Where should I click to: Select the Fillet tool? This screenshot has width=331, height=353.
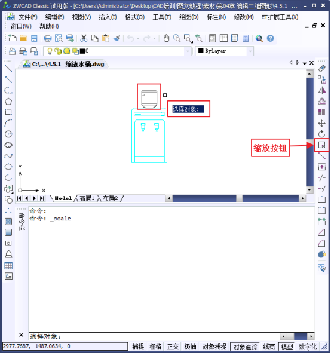(322, 243)
